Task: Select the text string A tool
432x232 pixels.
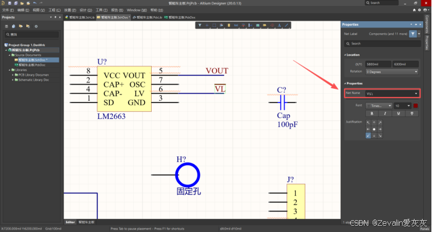Action: tap(279, 25)
